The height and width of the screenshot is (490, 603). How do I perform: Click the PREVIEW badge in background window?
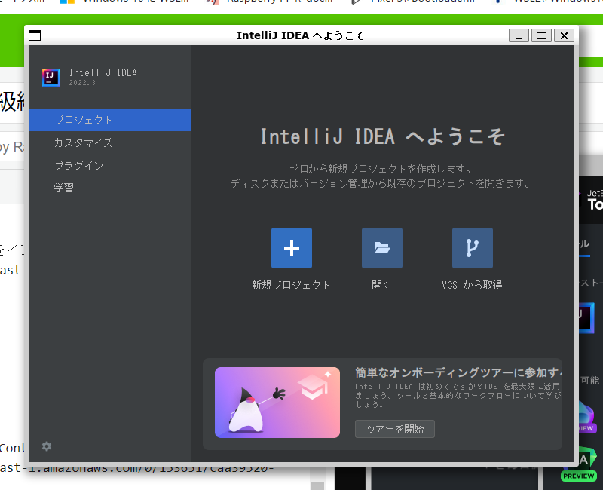tap(578, 476)
